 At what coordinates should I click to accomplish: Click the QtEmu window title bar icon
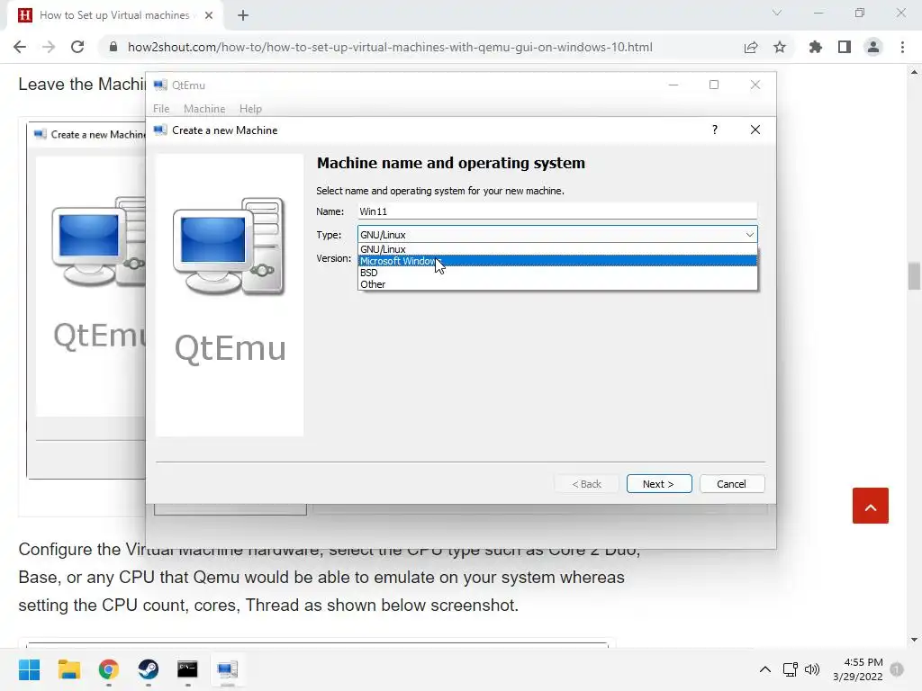(160, 85)
